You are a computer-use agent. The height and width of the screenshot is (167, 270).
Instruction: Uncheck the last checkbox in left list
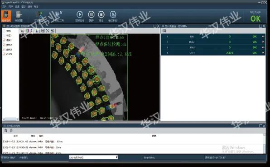(4, 54)
